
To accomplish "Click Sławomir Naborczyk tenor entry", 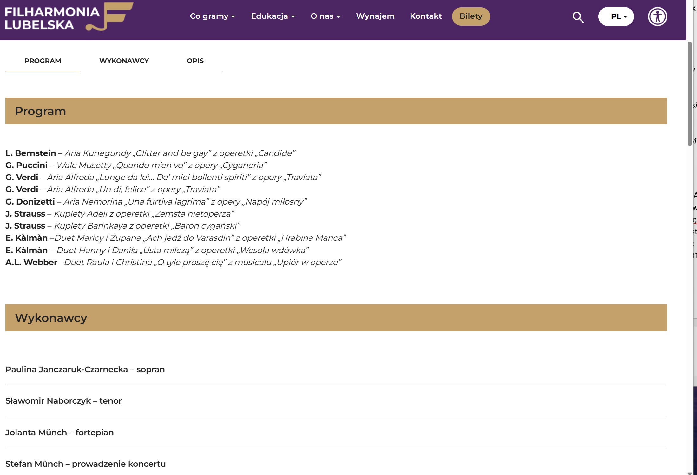I will click(x=63, y=401).
